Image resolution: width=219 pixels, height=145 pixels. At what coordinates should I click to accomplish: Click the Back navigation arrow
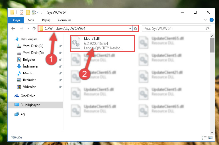pyautogui.click(x=13, y=28)
